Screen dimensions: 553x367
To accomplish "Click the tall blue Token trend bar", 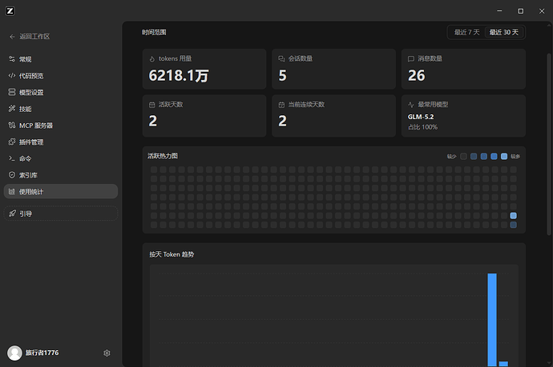I will (492, 320).
